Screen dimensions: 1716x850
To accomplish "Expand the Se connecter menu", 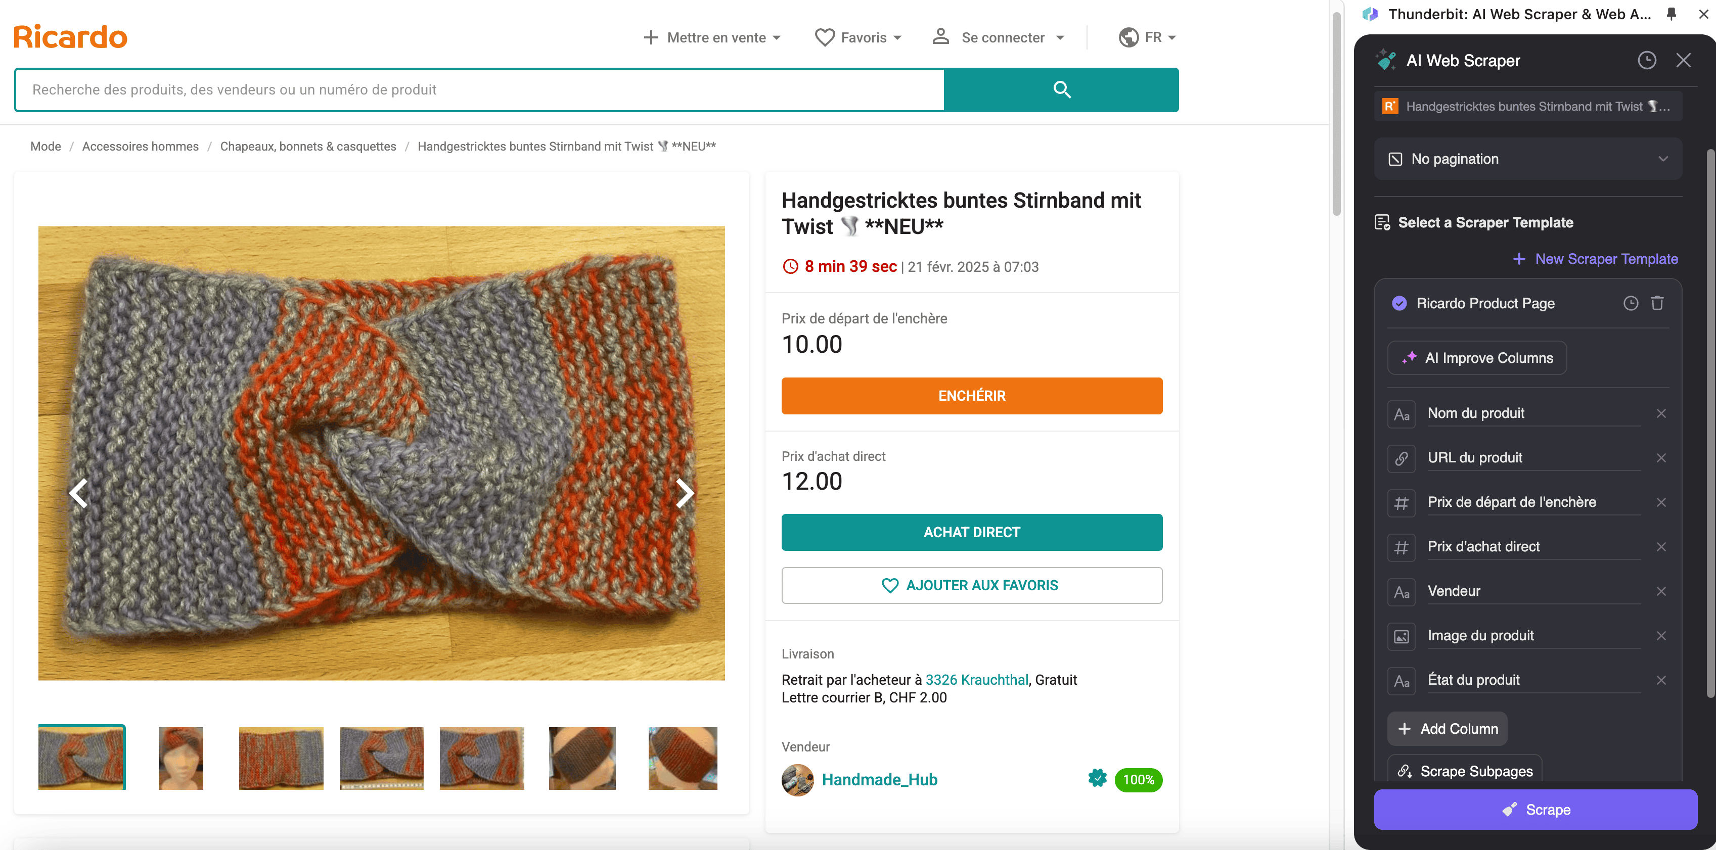I will (x=999, y=37).
